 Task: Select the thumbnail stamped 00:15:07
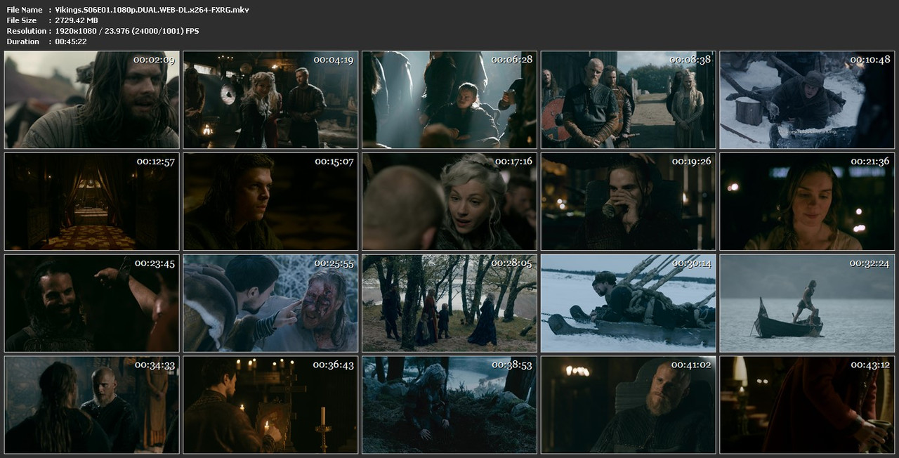(270, 202)
